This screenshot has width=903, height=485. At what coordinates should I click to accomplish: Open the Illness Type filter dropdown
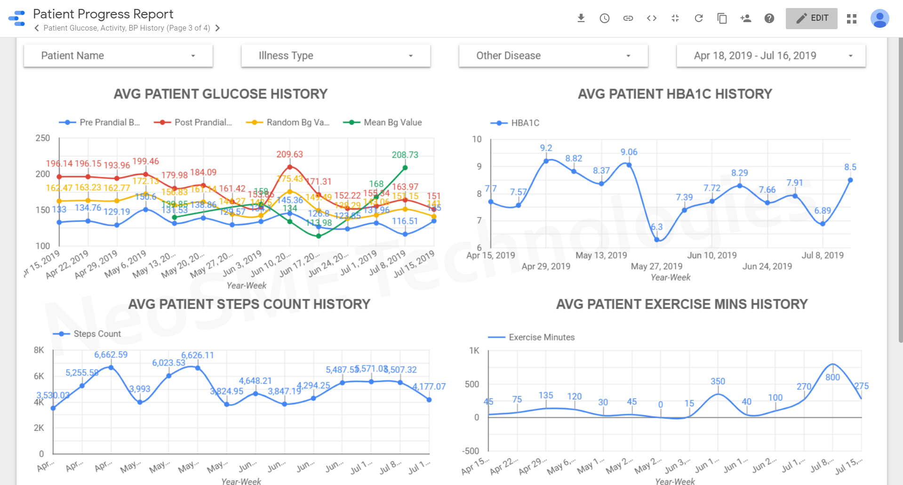335,55
